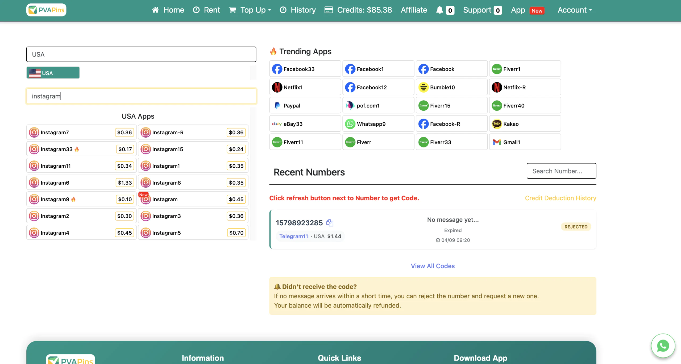The height and width of the screenshot is (364, 681).
Task: Select plain Fiverr trending app
Action: (378, 142)
